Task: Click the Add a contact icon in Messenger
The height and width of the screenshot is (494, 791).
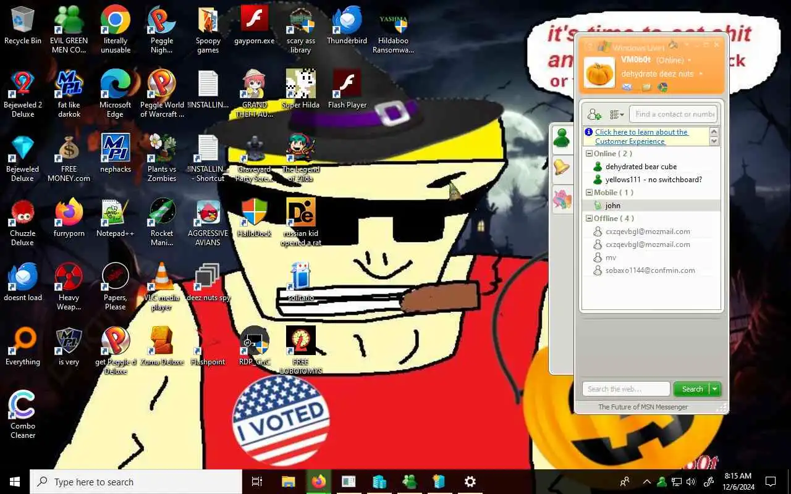Action: click(594, 114)
